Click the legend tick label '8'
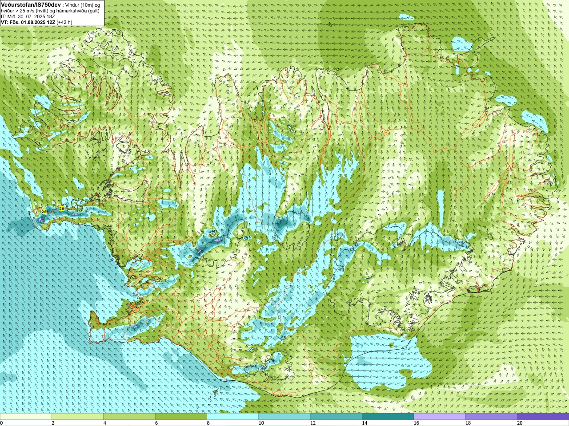569x426 pixels. coord(208,423)
